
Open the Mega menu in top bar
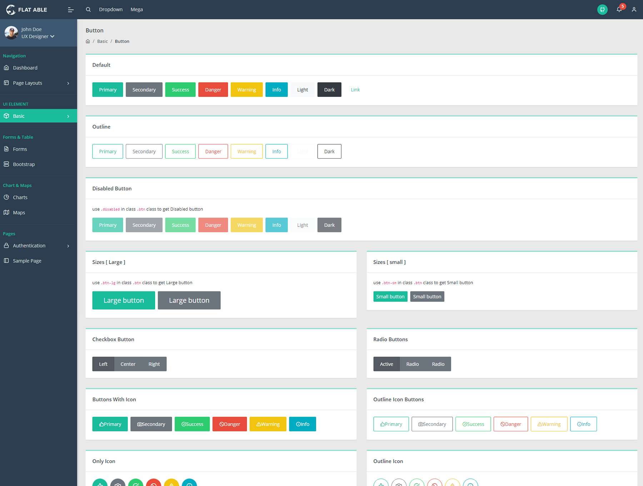point(136,10)
